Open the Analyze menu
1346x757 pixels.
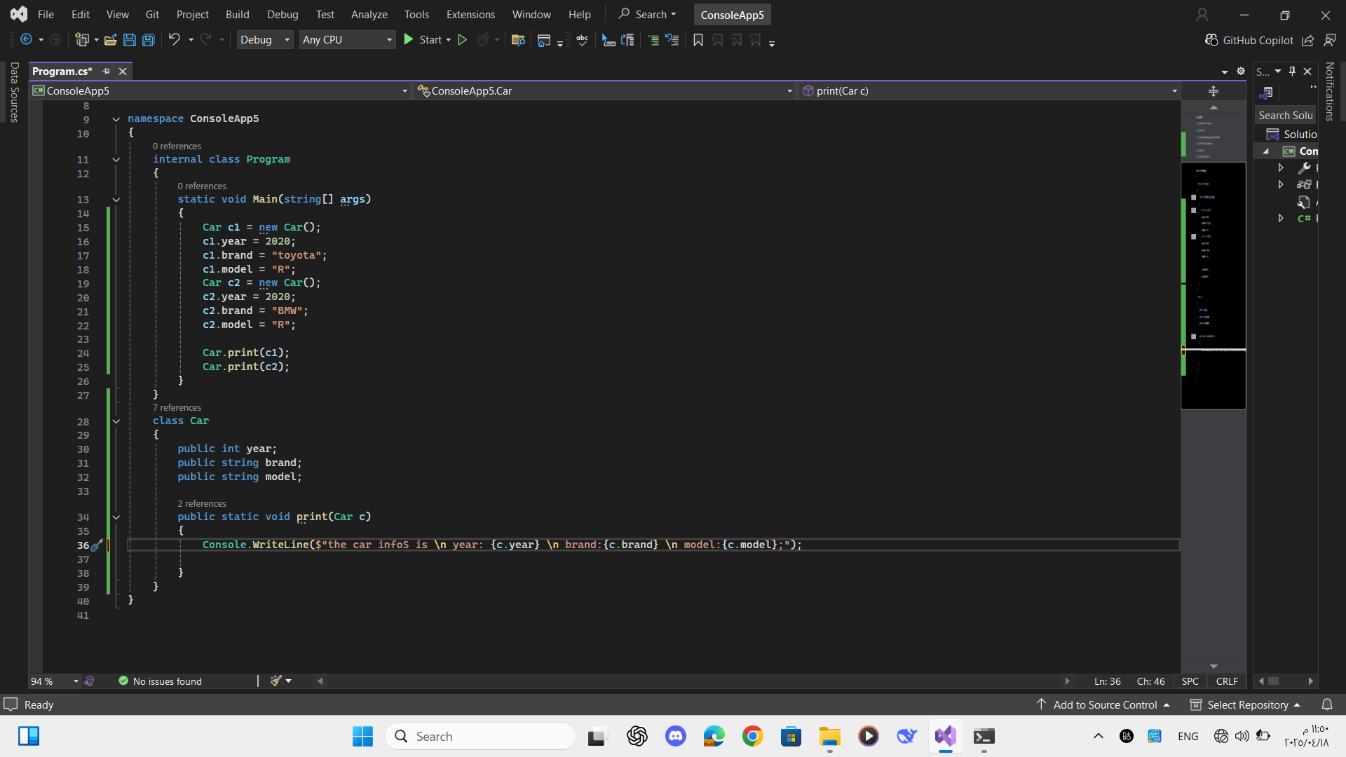(x=369, y=14)
